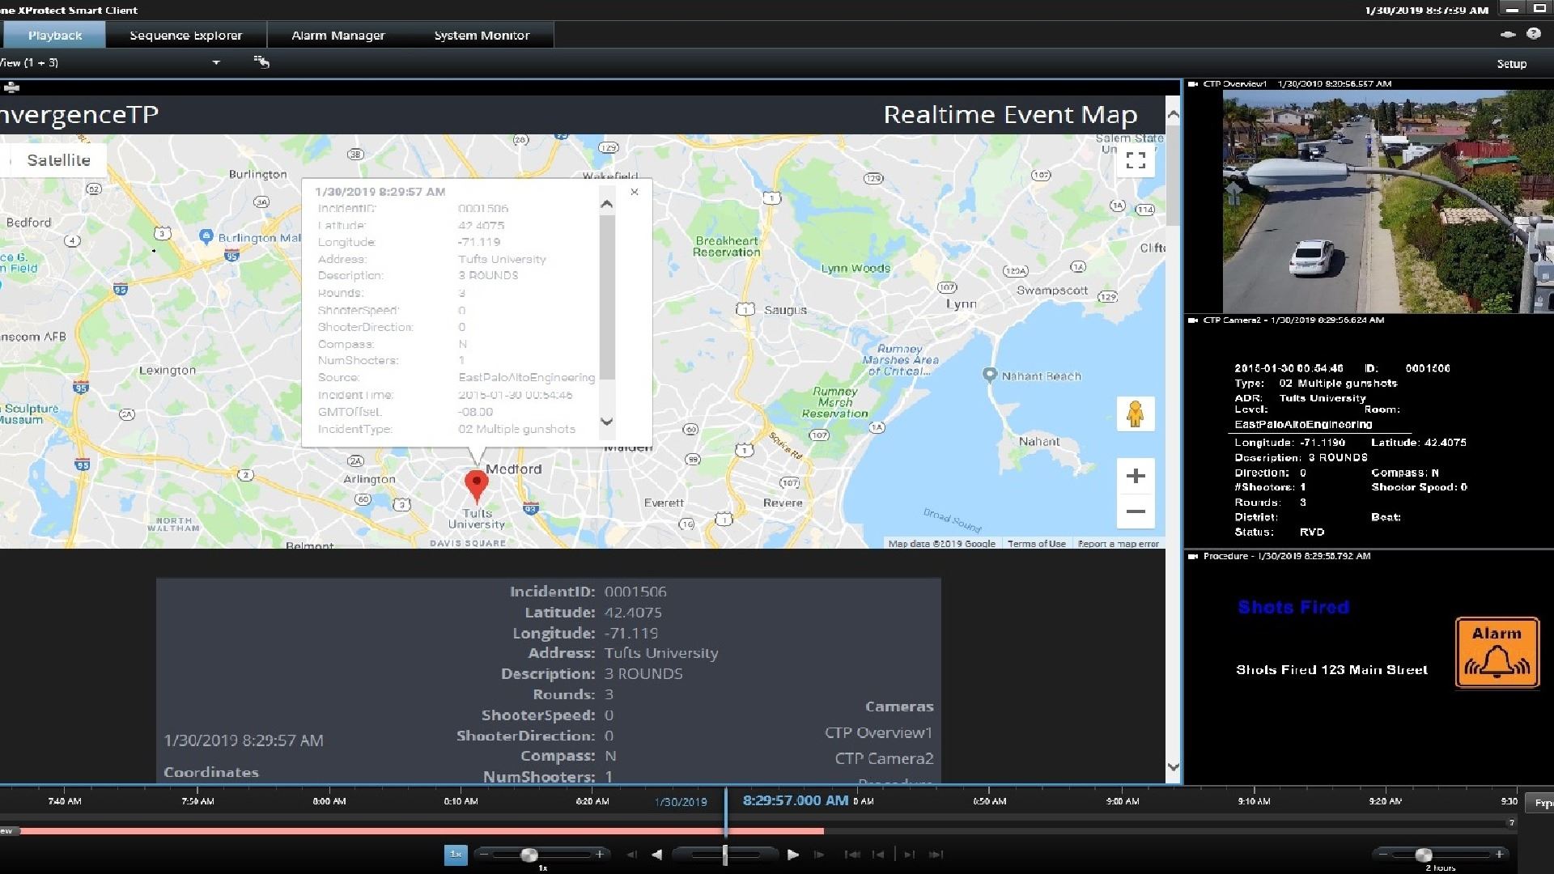The height and width of the screenshot is (874, 1554).
Task: Switch to the Playback tab
Action: click(54, 36)
